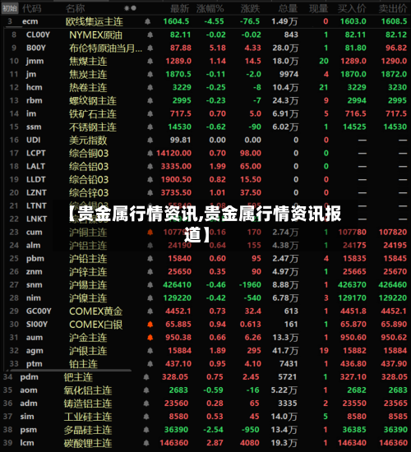The height and width of the screenshot is (452, 411).
Task: Click bell icon next to COMEX黄金
Action: coord(150,311)
